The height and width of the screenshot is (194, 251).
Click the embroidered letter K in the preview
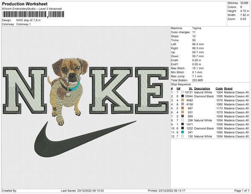[111, 90]
